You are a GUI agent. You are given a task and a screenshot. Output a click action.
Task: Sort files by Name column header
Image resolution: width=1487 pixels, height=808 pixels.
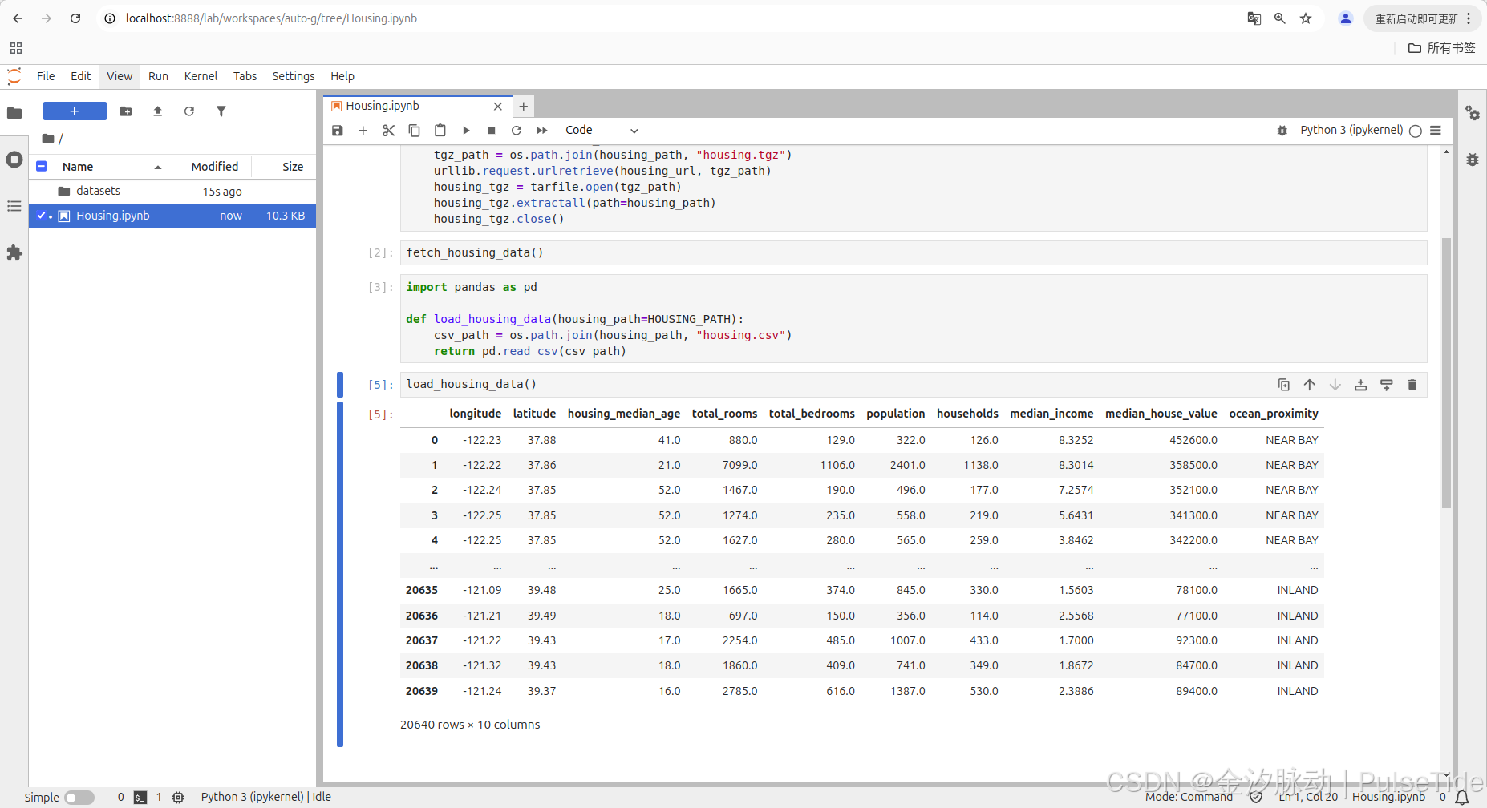(112, 167)
